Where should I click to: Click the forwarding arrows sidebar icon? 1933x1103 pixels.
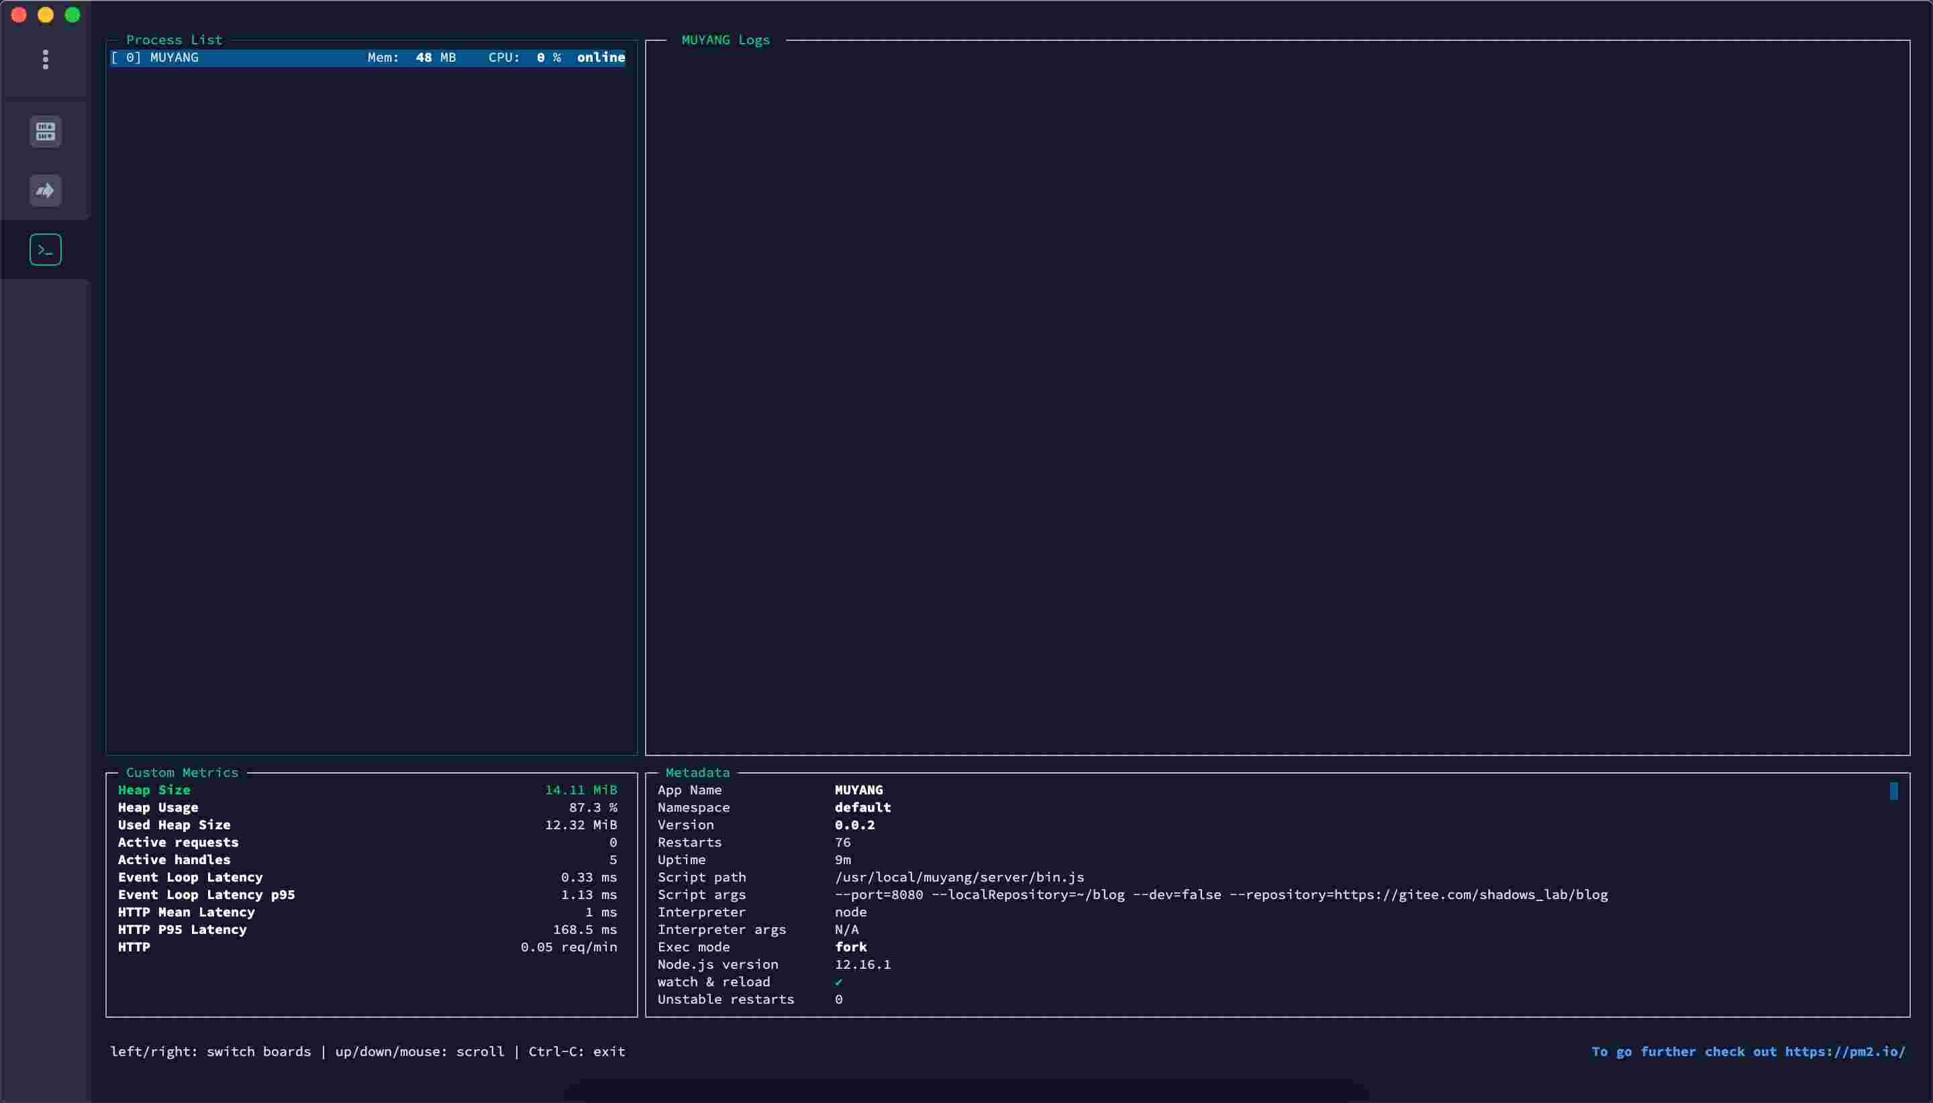coord(46,190)
